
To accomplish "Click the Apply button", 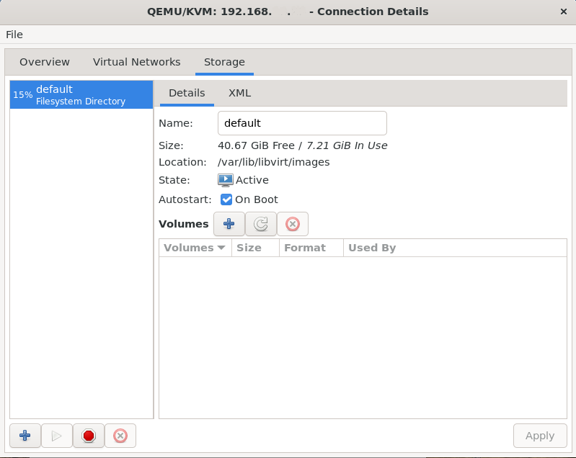I will click(540, 436).
